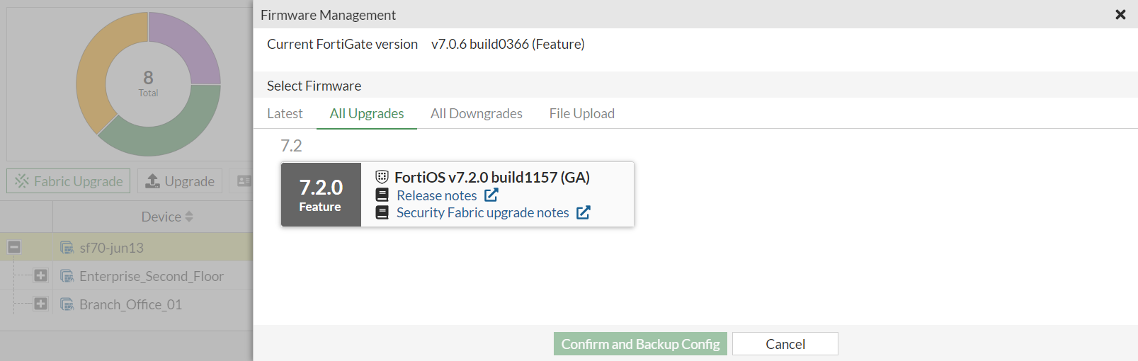Viewport: 1138px width, 361px height.
Task: Switch to the All Downgrades tab
Action: tap(476, 113)
